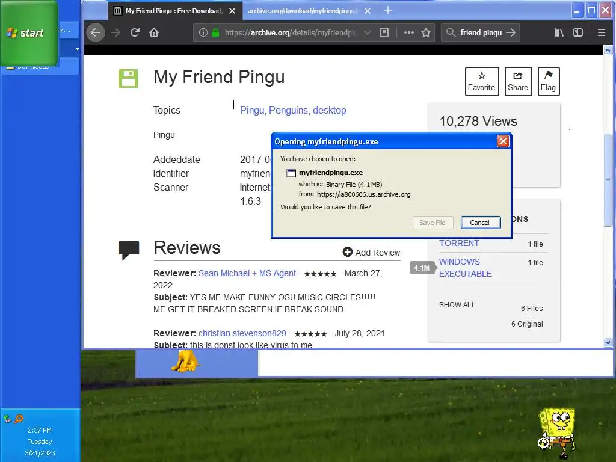This screenshot has height=462, width=616.
Task: Click the Reviews speech bubble icon
Action: click(x=129, y=250)
